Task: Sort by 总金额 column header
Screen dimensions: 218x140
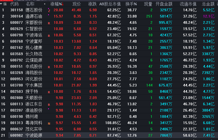Action: pyautogui.click(x=208, y=4)
